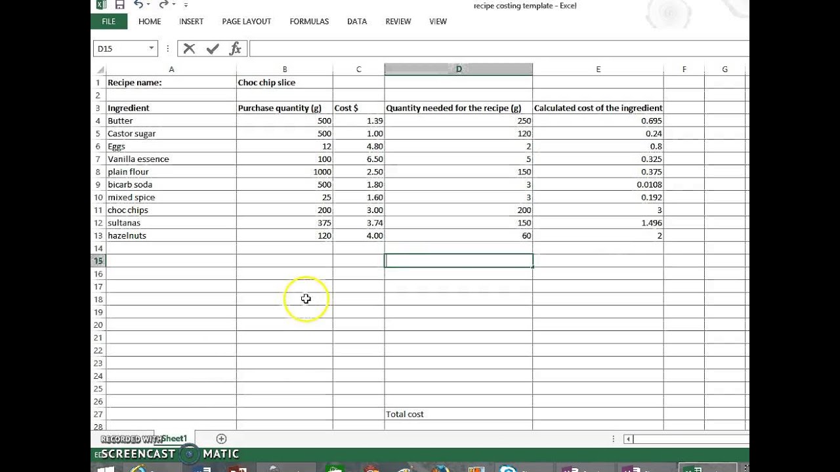Select column G header
This screenshot has width=840, height=472.
pos(724,69)
